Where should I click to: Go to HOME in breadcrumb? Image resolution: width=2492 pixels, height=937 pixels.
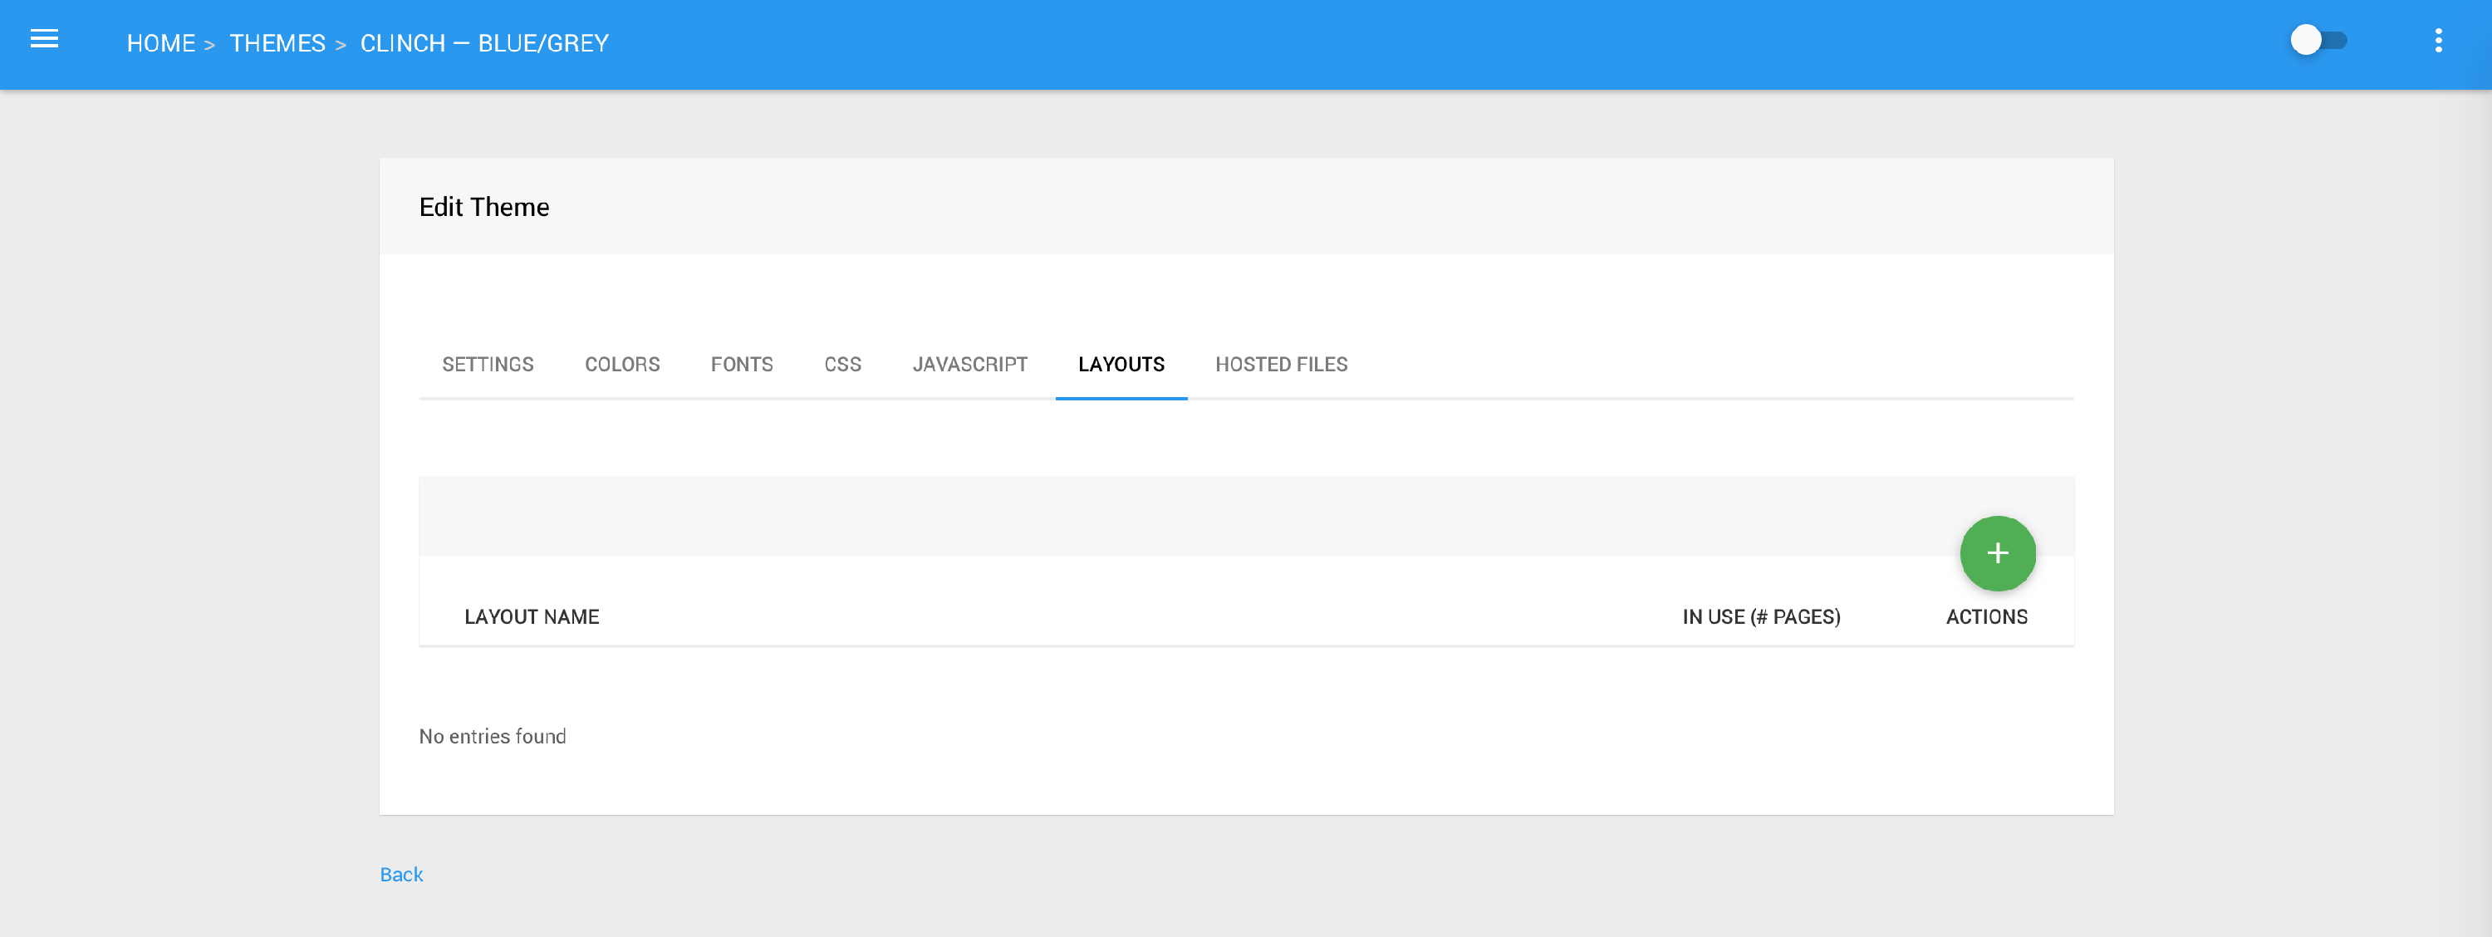pos(160,43)
